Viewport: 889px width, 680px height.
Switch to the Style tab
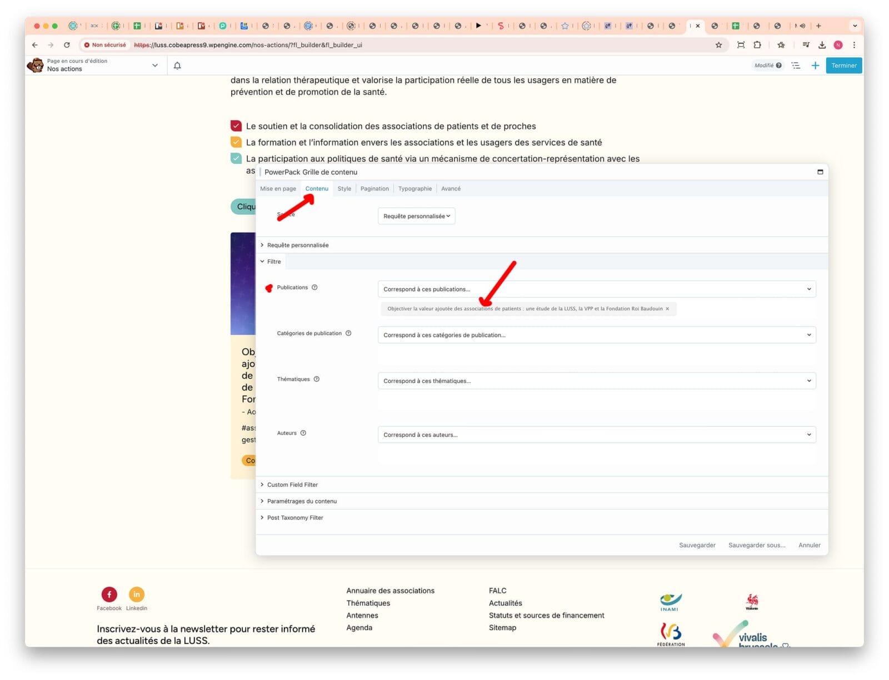tap(344, 189)
